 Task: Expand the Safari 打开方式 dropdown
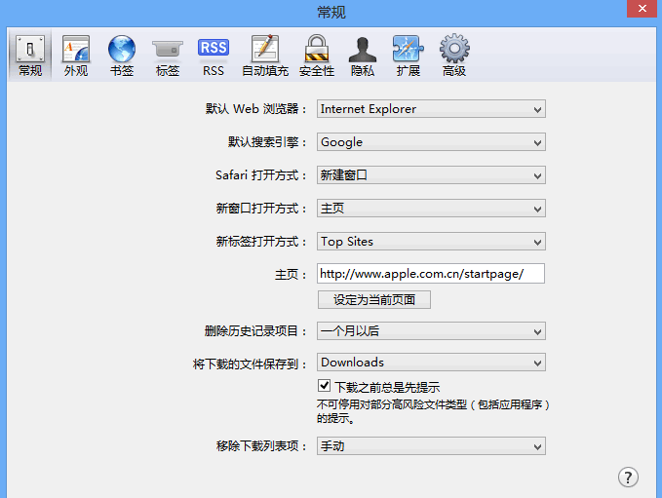[x=431, y=175]
